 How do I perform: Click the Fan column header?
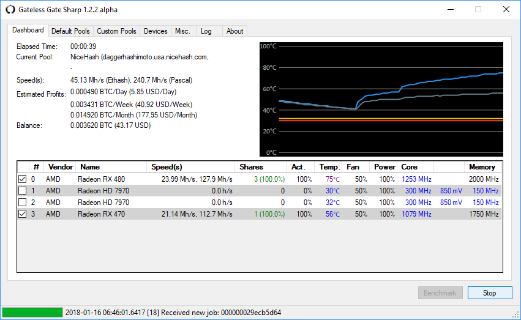click(356, 167)
